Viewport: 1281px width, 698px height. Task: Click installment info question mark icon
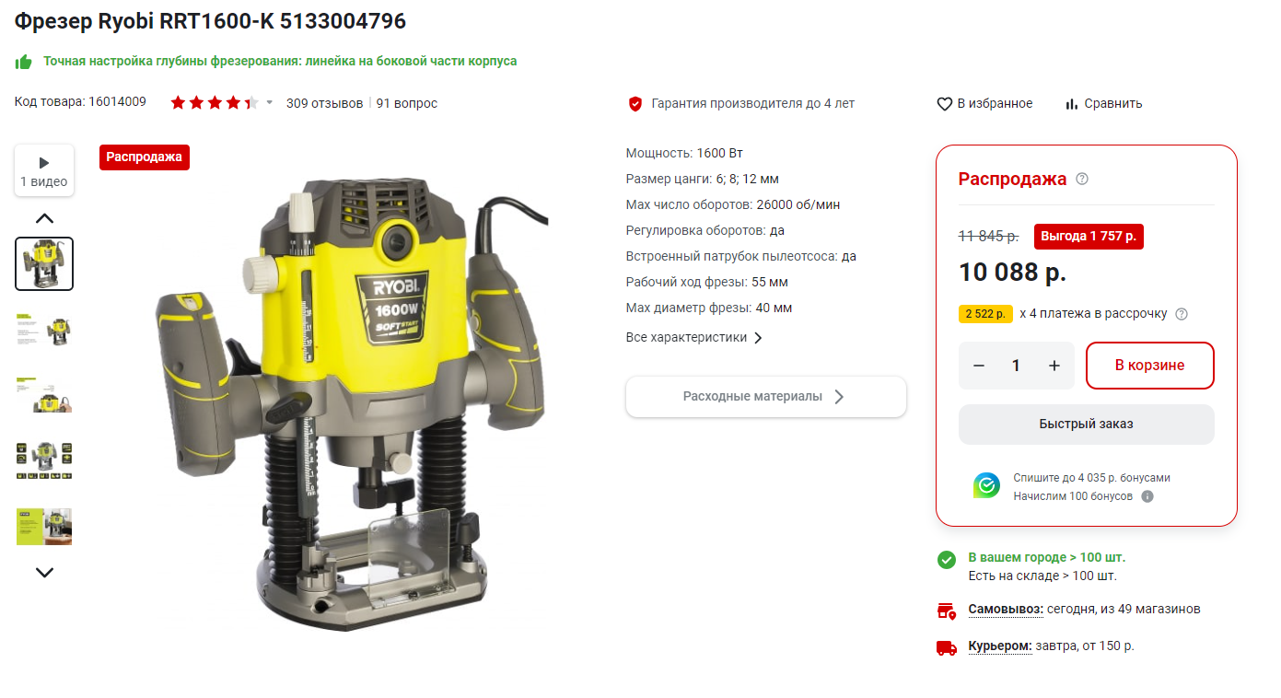(1182, 314)
